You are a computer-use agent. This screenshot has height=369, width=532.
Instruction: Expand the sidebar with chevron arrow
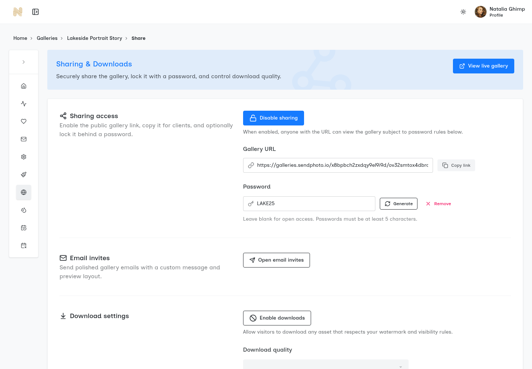coord(24,62)
